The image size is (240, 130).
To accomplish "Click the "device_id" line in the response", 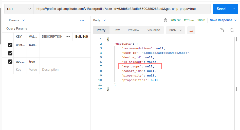I will (x=138, y=58).
